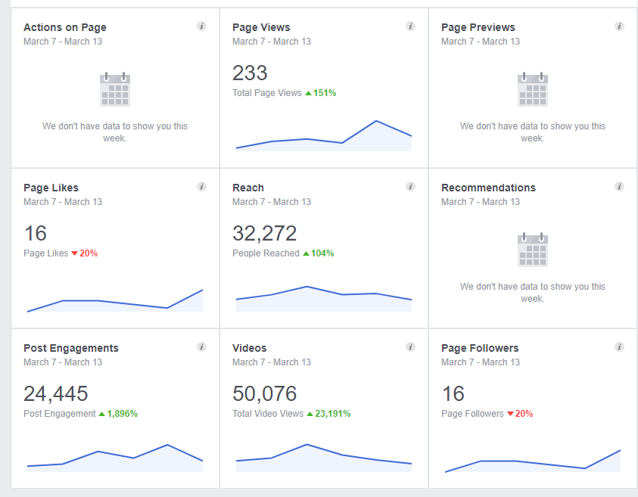Screen dimensions: 638x497
Task: Open the Page Views info icon
Action: point(410,26)
